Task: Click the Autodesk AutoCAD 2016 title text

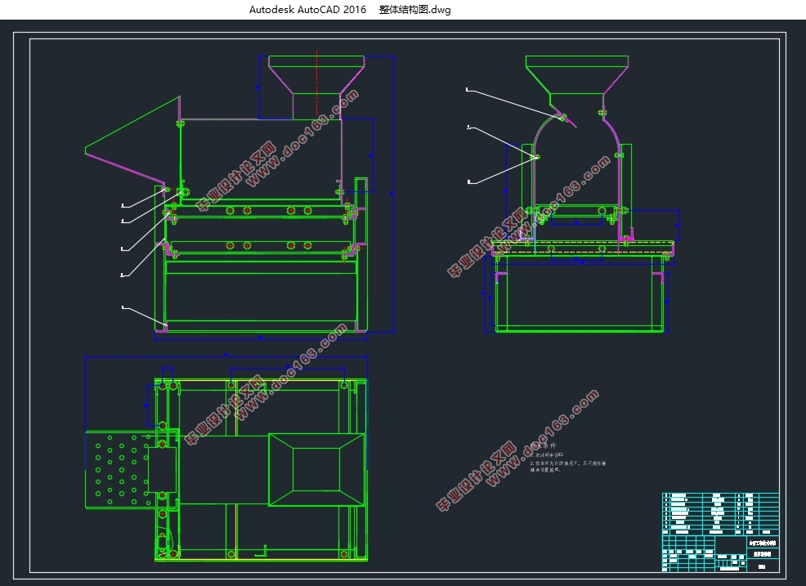Action: [x=307, y=9]
